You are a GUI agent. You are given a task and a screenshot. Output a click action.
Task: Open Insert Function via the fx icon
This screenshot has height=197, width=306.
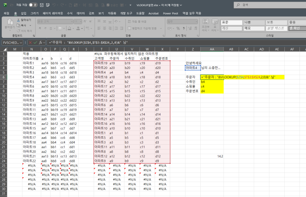[x=41, y=42]
